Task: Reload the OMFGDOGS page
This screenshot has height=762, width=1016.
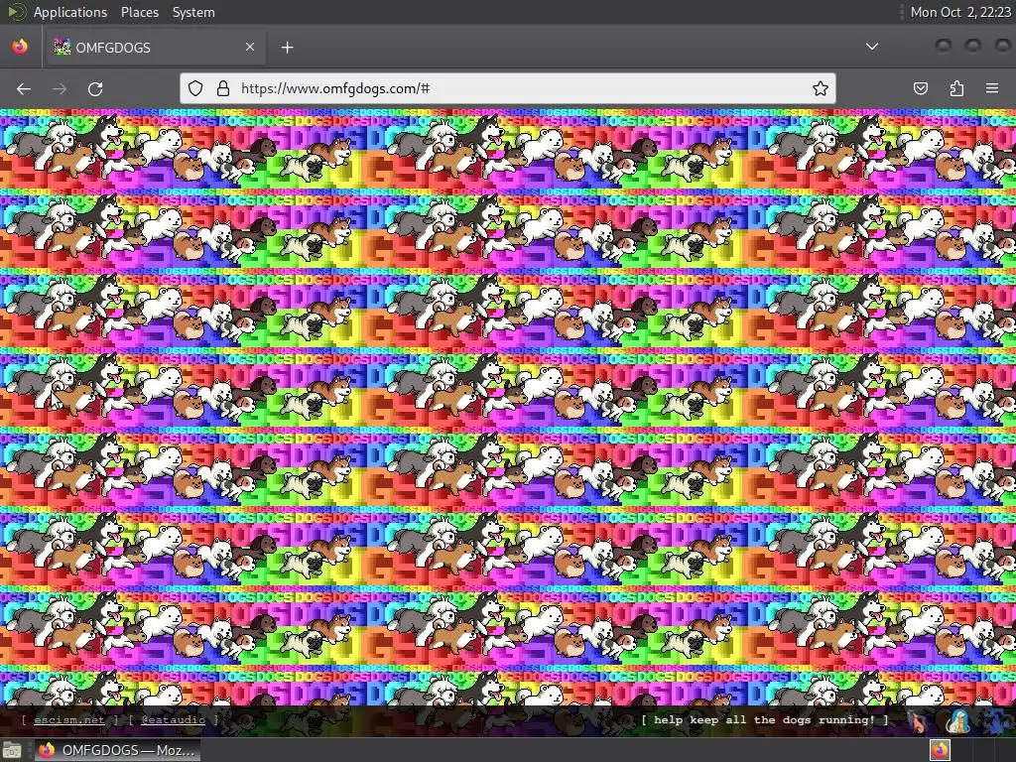Action: tap(95, 88)
